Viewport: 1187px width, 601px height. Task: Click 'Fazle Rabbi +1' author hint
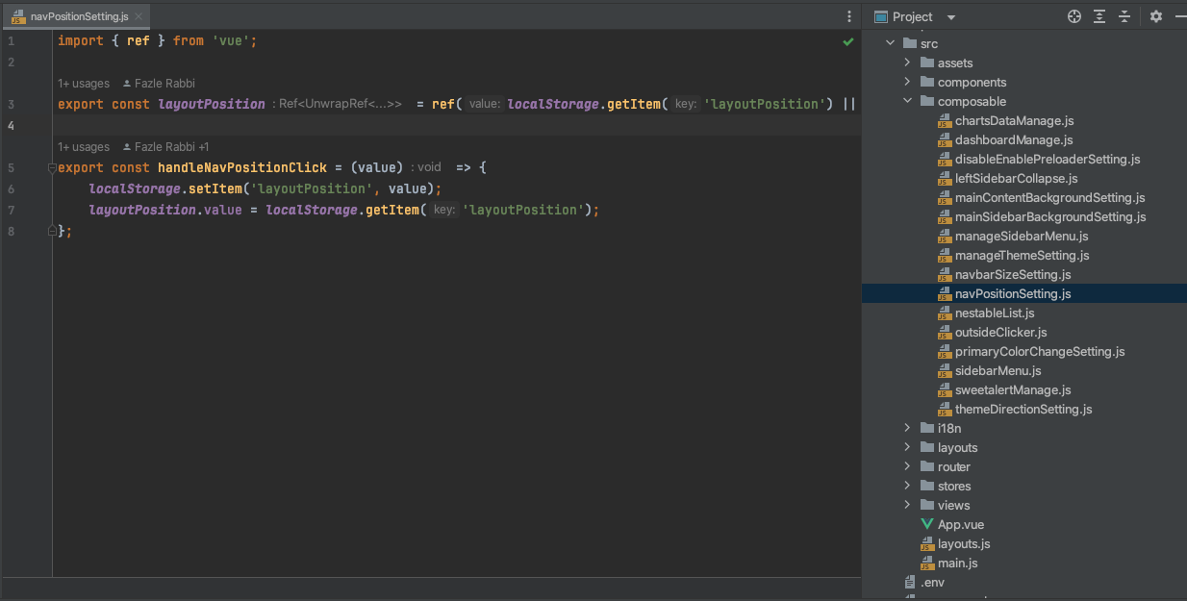(170, 147)
